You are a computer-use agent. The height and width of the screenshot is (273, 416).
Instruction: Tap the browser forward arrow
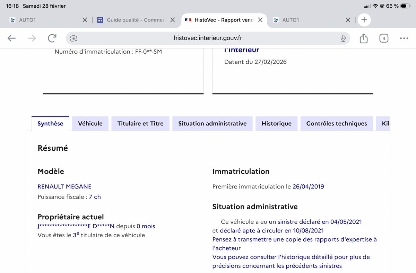tap(32, 38)
